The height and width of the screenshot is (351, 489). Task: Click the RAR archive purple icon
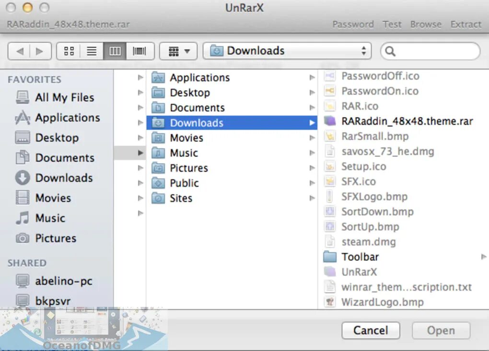tap(330, 121)
